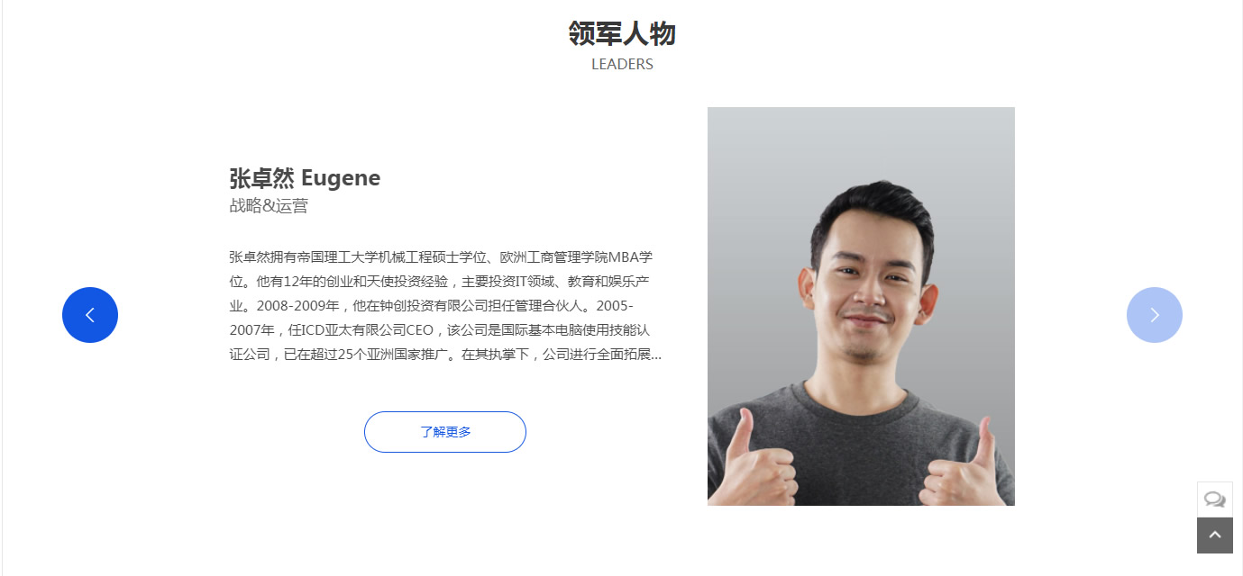
Task: Advance to the next leader slide
Action: [x=1154, y=315]
